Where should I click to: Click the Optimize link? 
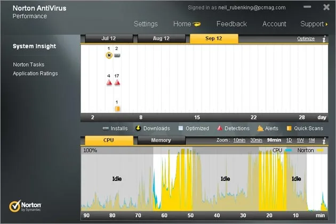coord(306,39)
